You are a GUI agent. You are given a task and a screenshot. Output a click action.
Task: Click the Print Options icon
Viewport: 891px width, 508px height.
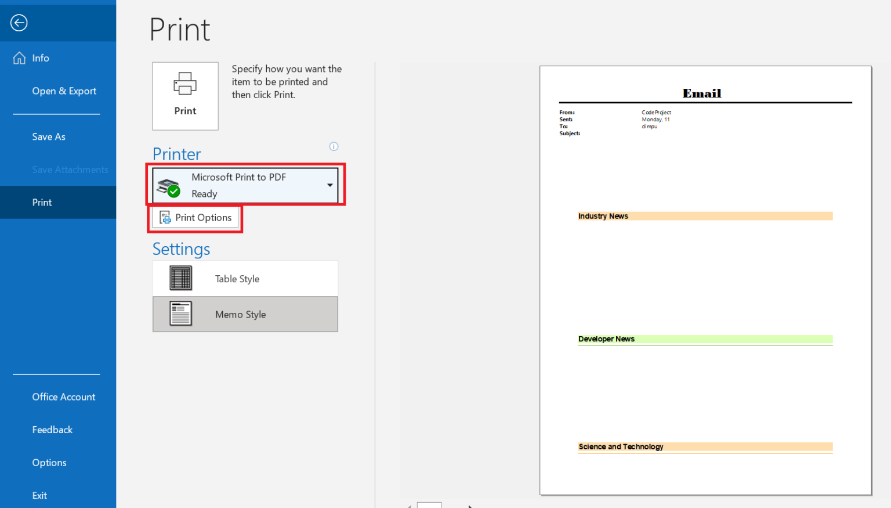164,217
